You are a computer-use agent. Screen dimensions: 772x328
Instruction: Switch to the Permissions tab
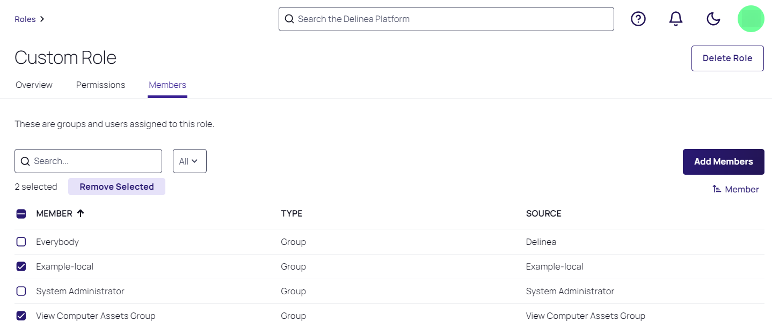tap(100, 85)
